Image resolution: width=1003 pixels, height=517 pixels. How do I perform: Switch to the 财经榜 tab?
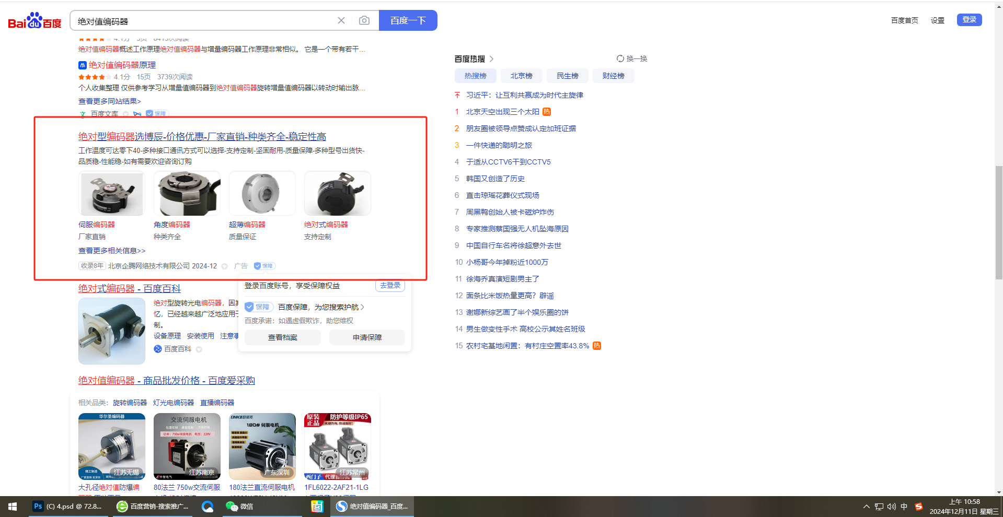click(x=614, y=76)
